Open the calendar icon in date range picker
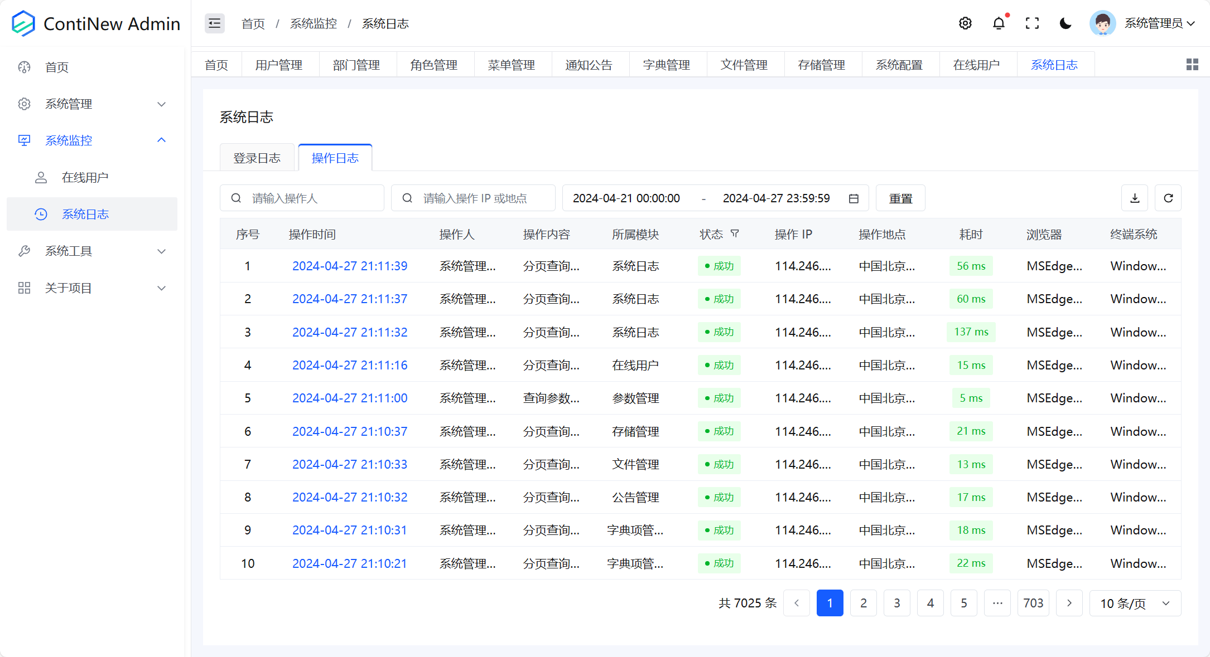Image resolution: width=1210 pixels, height=657 pixels. [853, 198]
